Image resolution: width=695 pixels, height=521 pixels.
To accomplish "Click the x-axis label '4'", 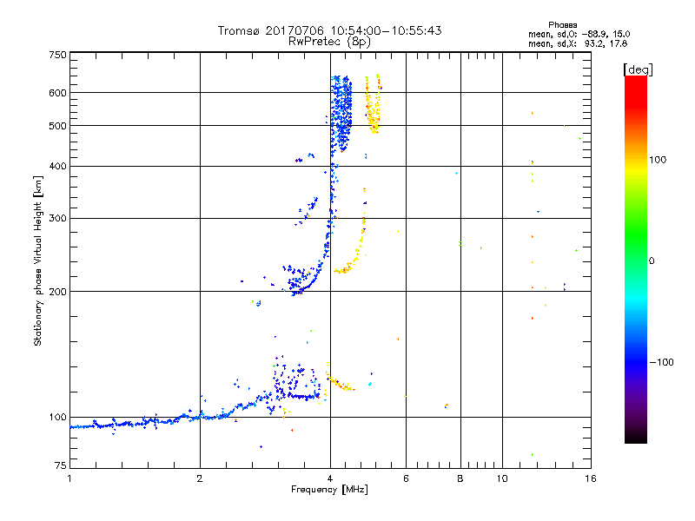I will click(x=330, y=478).
